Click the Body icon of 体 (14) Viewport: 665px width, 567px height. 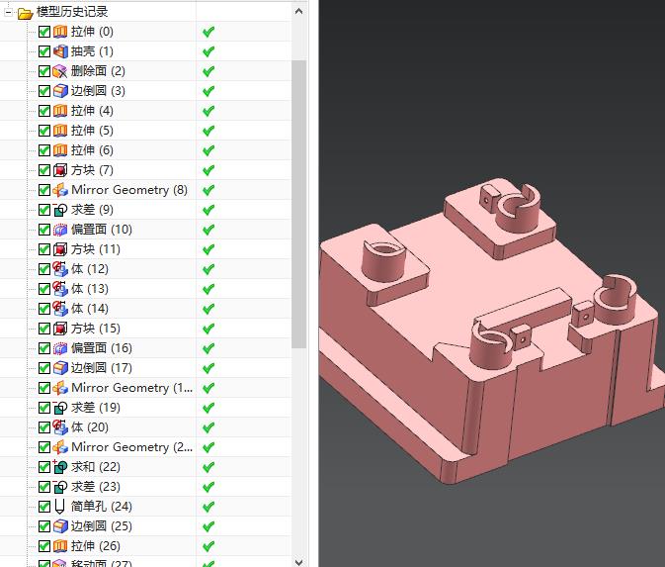(x=60, y=309)
